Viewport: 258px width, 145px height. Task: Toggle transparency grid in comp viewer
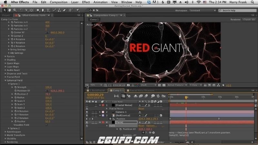point(164,85)
